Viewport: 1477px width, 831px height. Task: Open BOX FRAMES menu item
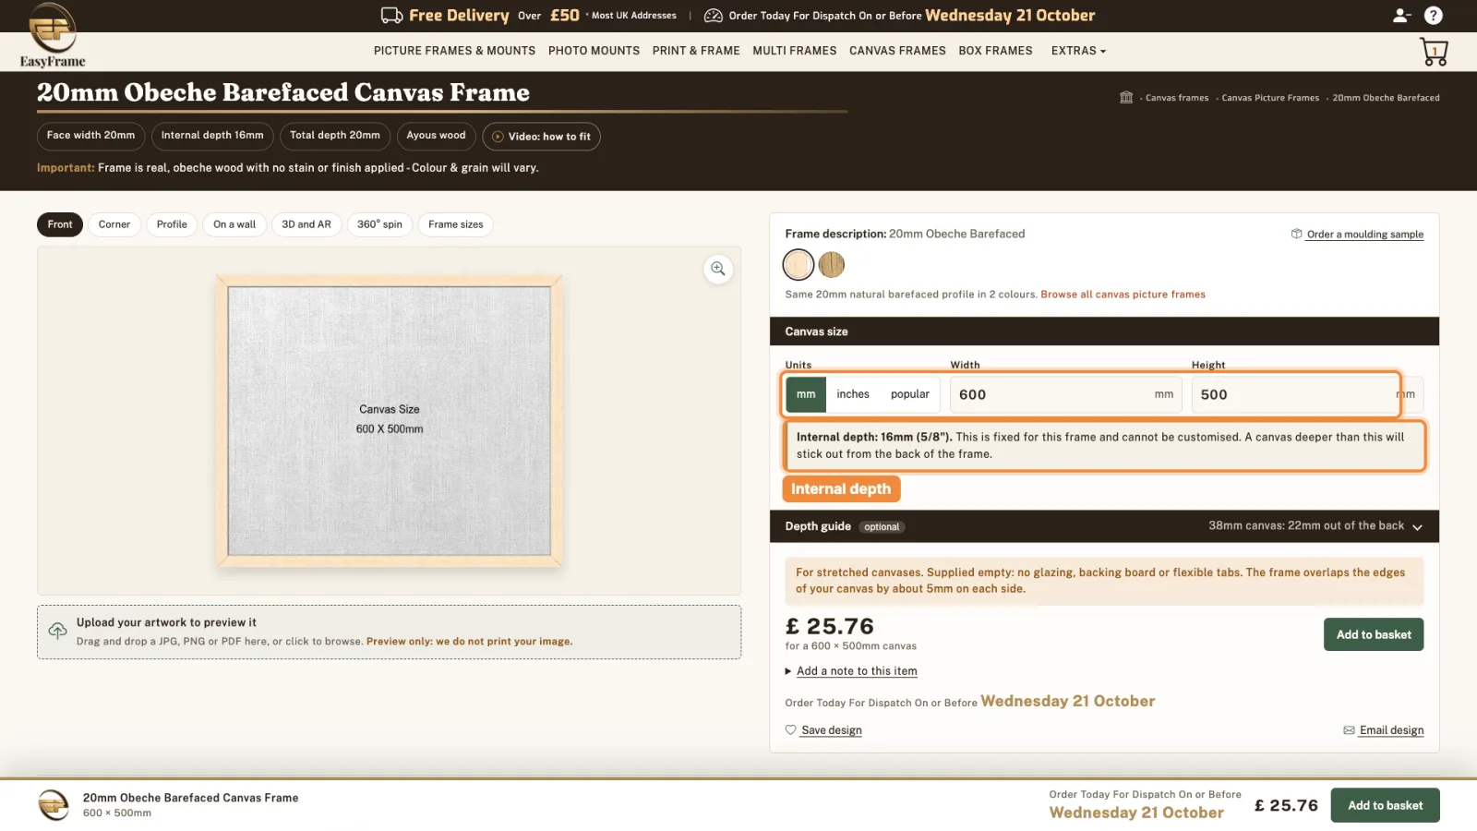(x=995, y=51)
